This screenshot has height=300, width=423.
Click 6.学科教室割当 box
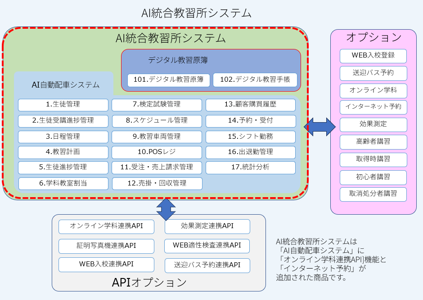(63, 183)
